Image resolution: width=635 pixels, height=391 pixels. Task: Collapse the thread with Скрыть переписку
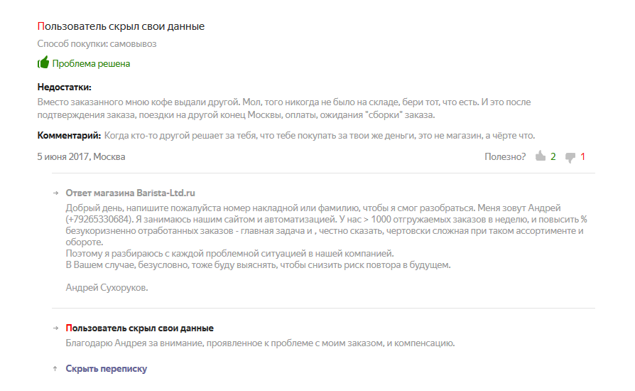coord(107,369)
